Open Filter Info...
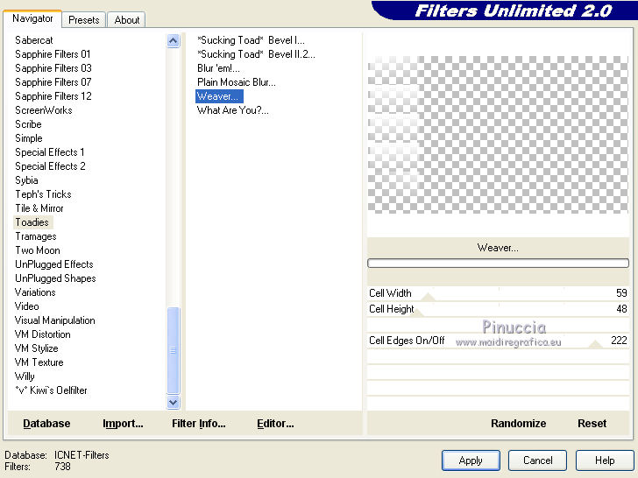This screenshot has height=478, width=638. [199, 424]
